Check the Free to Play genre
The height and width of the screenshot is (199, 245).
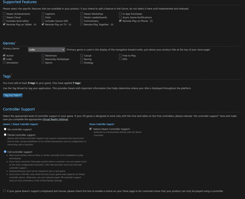point(120,55)
